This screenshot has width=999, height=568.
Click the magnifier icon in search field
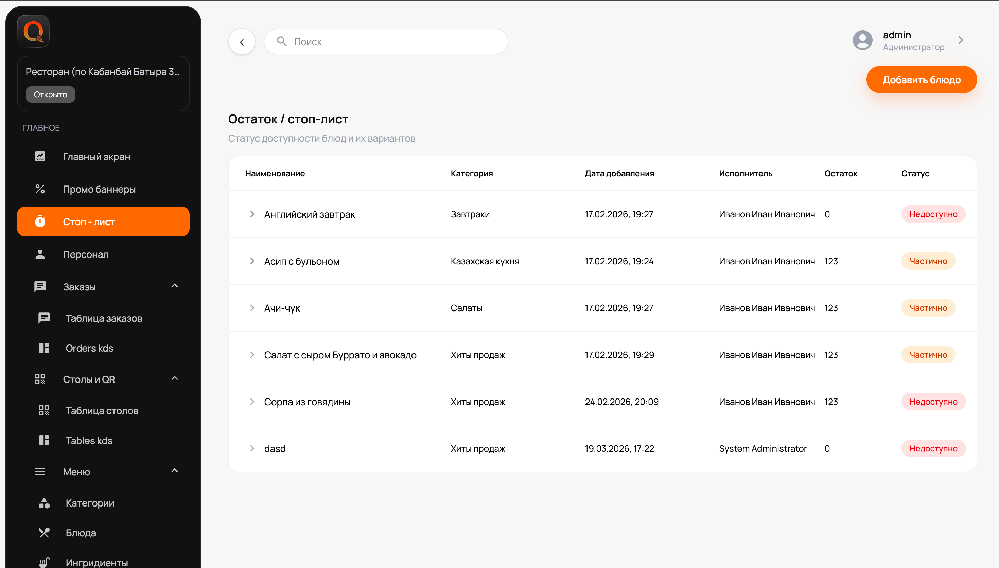(x=282, y=41)
